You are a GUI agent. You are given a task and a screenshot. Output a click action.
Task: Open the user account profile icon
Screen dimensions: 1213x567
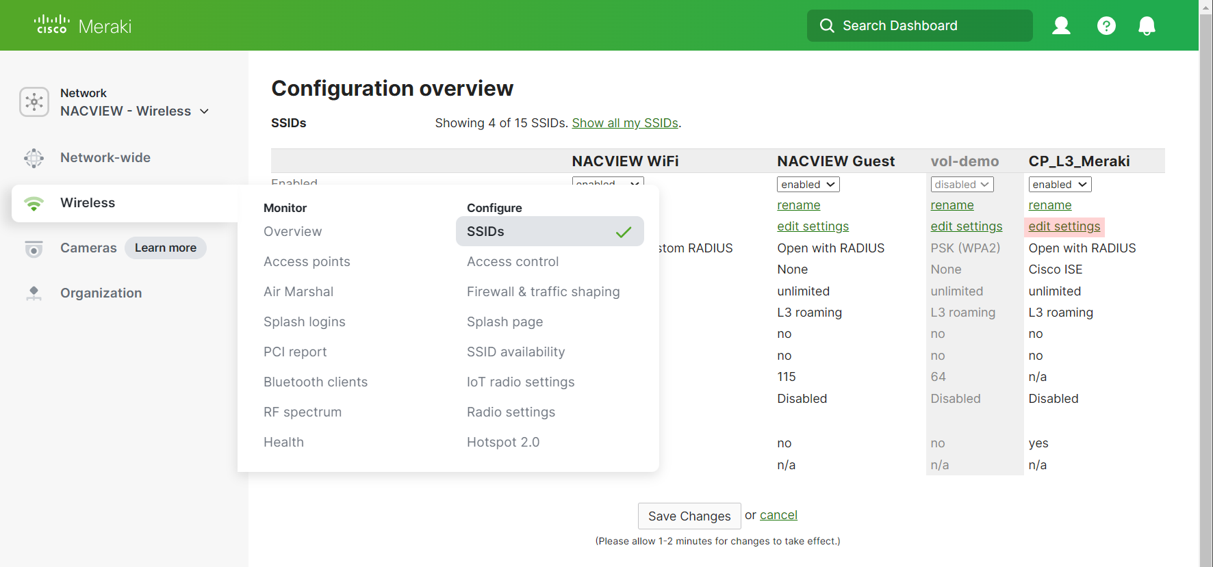tap(1061, 26)
